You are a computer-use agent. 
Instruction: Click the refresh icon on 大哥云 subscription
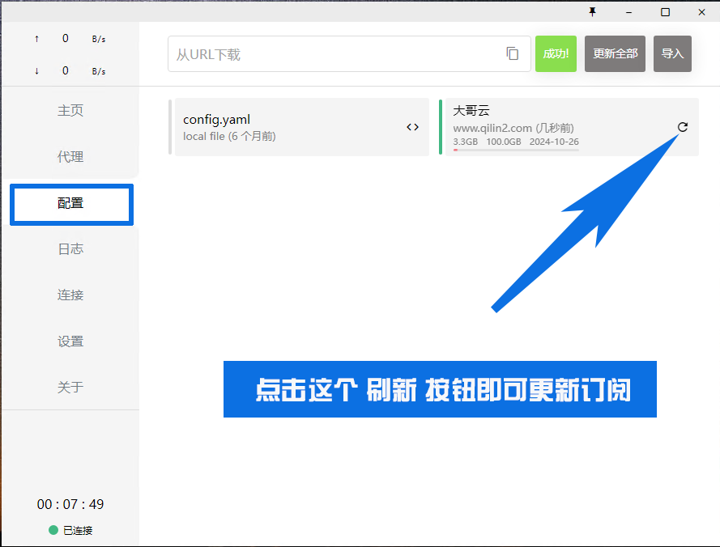coord(682,127)
